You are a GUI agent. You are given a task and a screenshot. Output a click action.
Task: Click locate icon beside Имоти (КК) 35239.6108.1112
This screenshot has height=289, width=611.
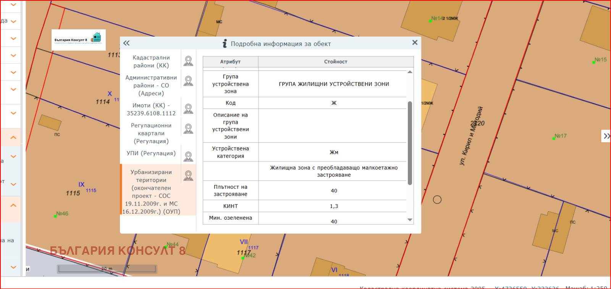(188, 109)
